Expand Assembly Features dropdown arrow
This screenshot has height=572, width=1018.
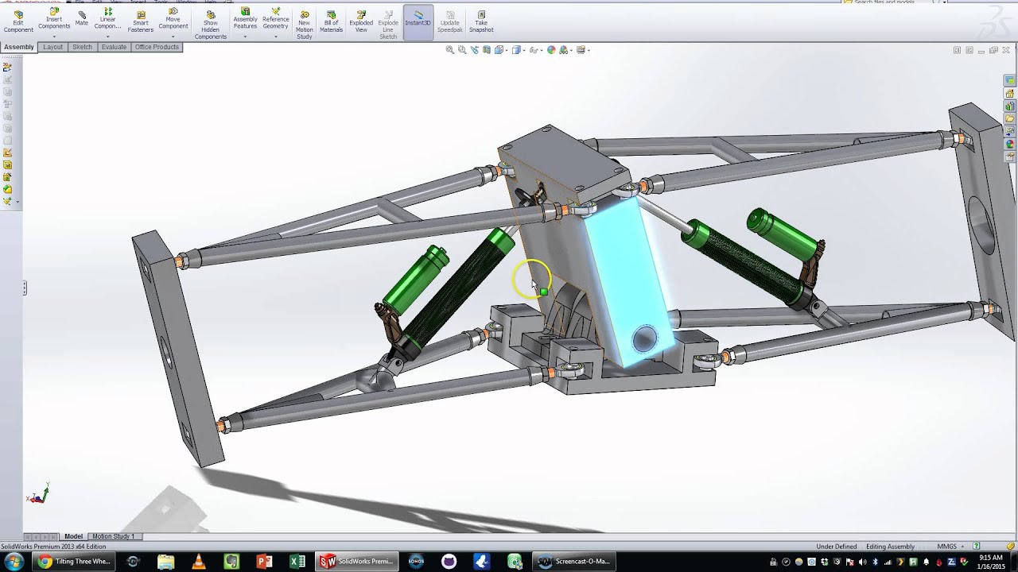pyautogui.click(x=245, y=37)
